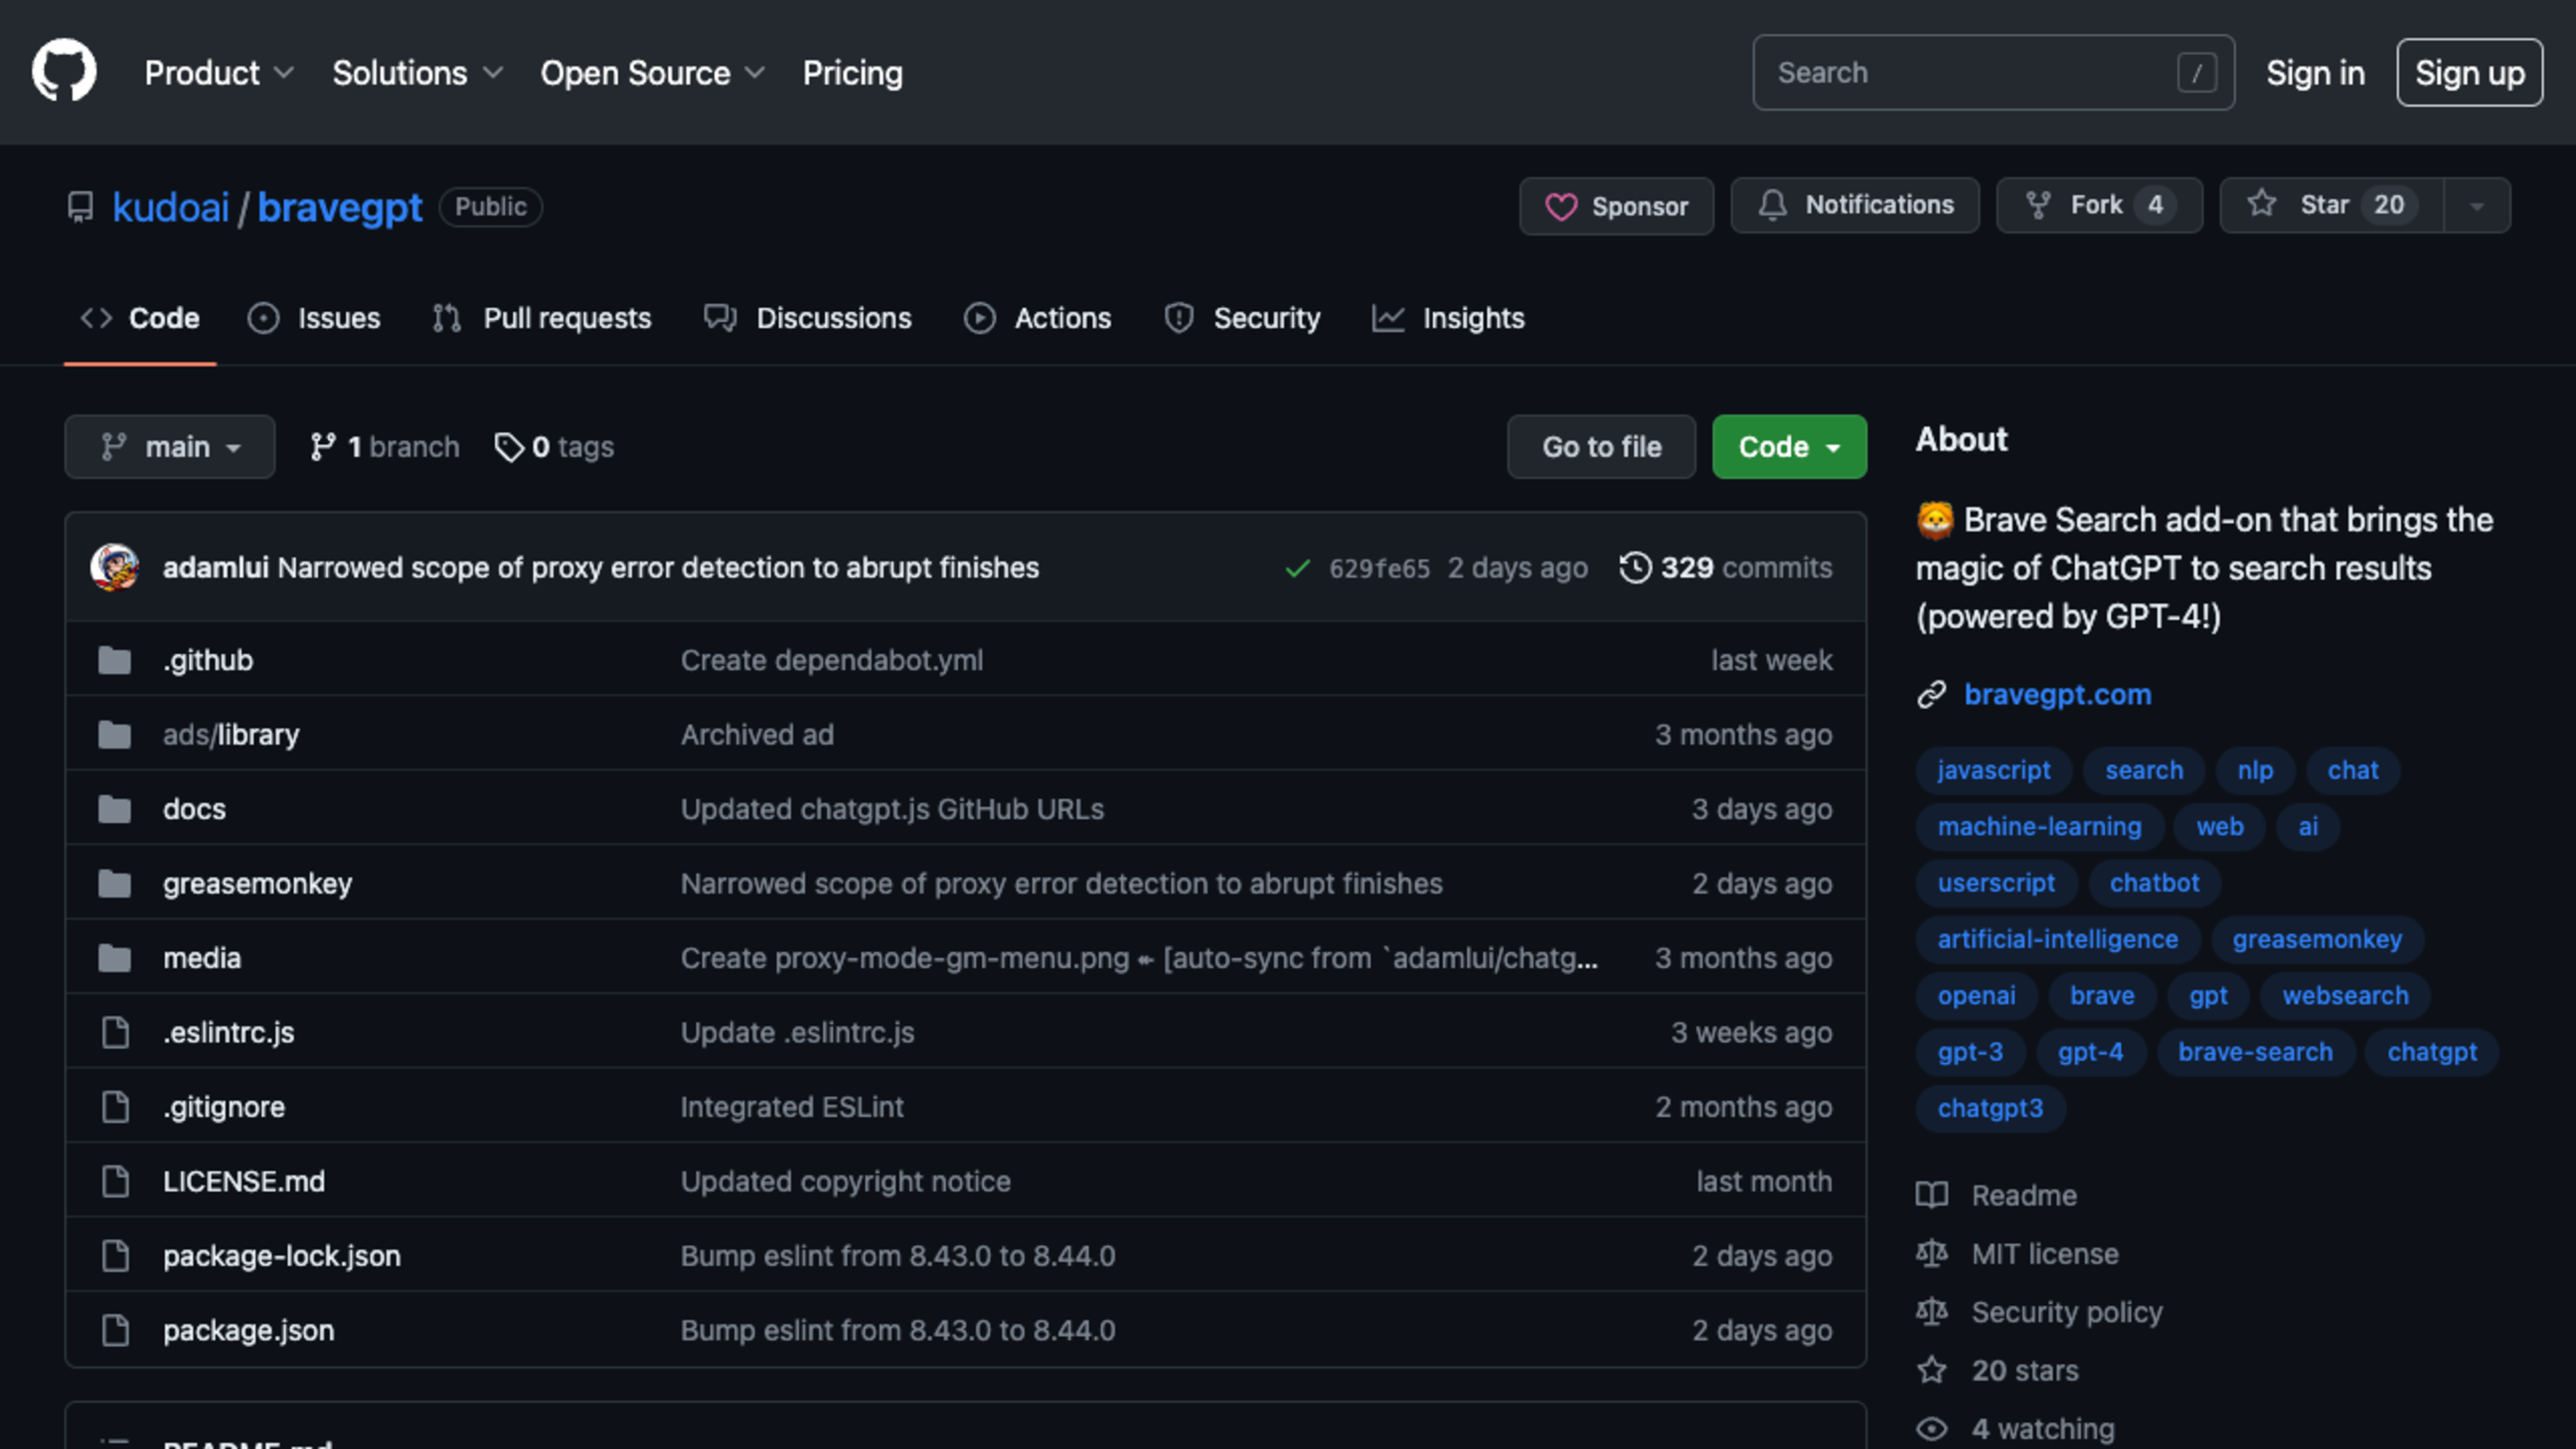Click the Fork button
This screenshot has width=2576, height=1449.
(x=2099, y=205)
